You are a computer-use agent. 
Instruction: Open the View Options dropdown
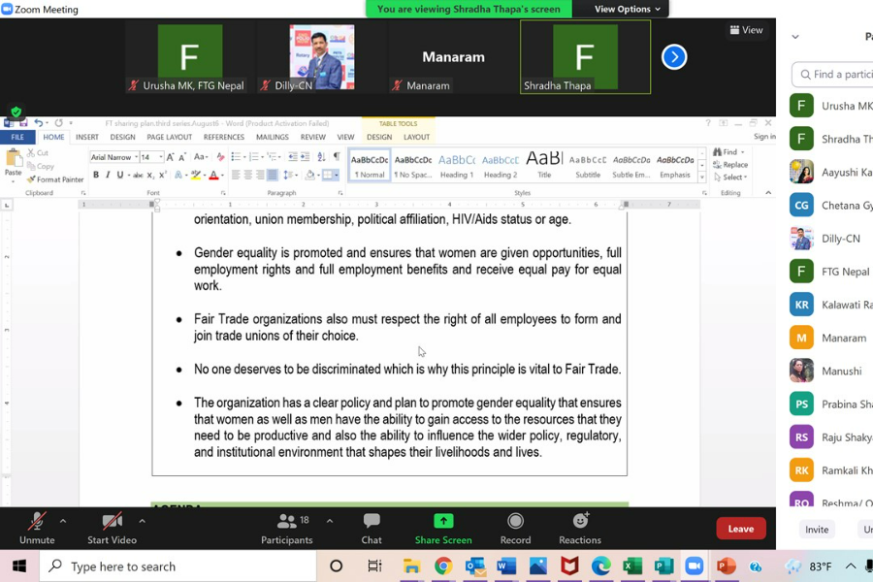click(627, 9)
